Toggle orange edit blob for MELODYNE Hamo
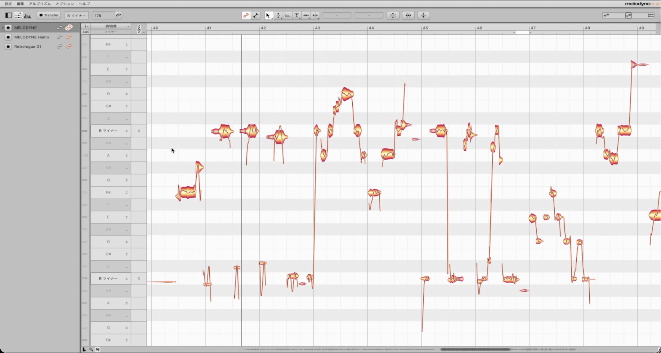 [69, 37]
